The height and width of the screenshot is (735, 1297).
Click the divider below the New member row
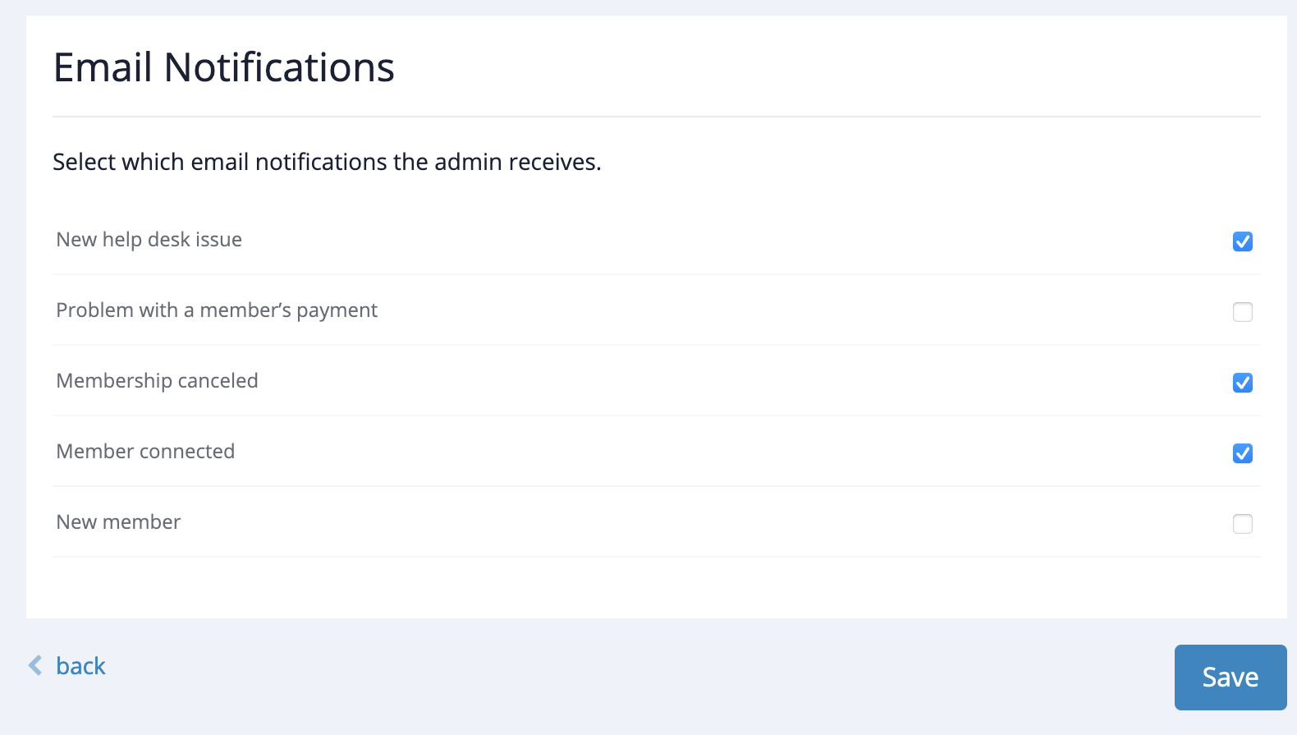(x=657, y=557)
